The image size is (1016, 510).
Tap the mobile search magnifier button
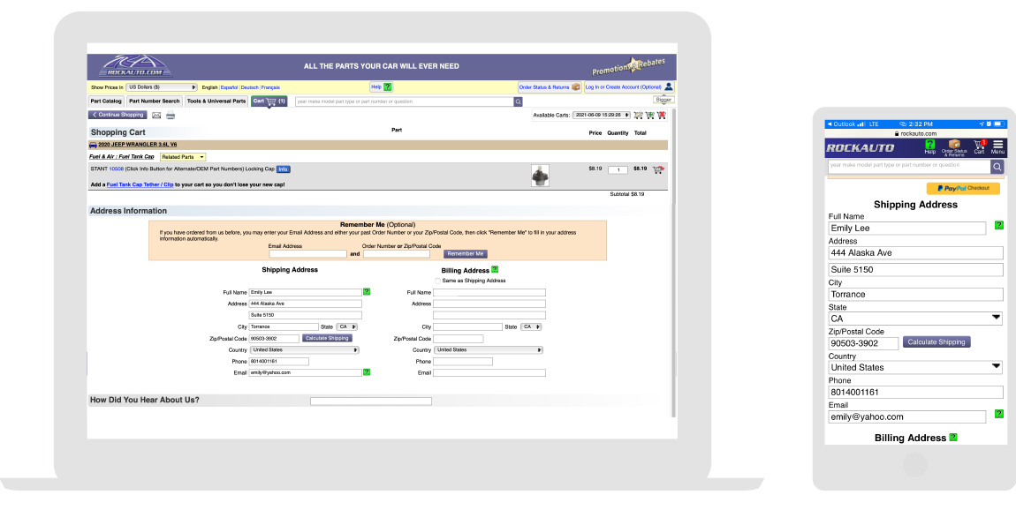click(x=997, y=167)
